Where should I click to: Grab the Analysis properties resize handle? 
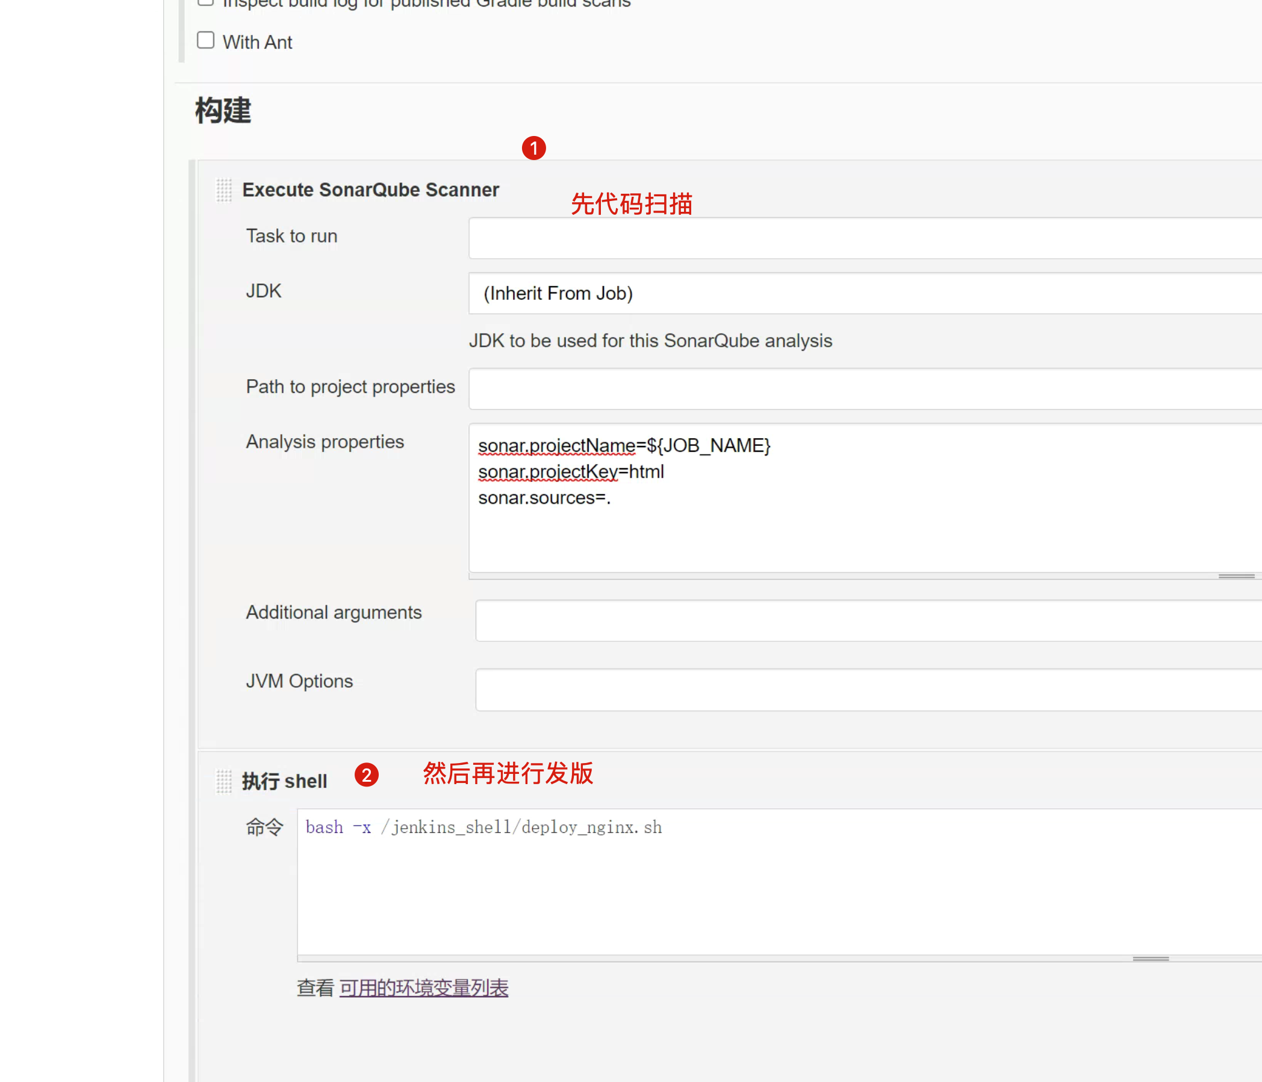1236,576
